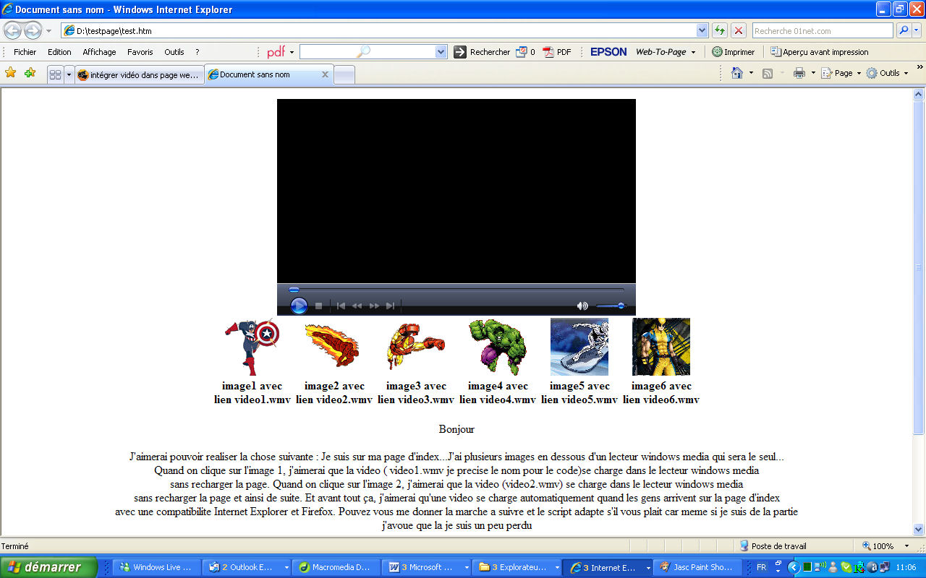Click the Rechercher toolbar button

coord(482,52)
